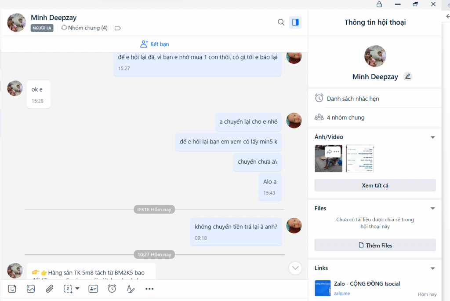Click the text formatting icon

click(x=131, y=289)
